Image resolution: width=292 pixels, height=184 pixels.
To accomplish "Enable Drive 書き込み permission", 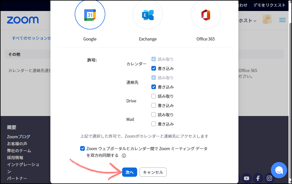I will point(154,105).
